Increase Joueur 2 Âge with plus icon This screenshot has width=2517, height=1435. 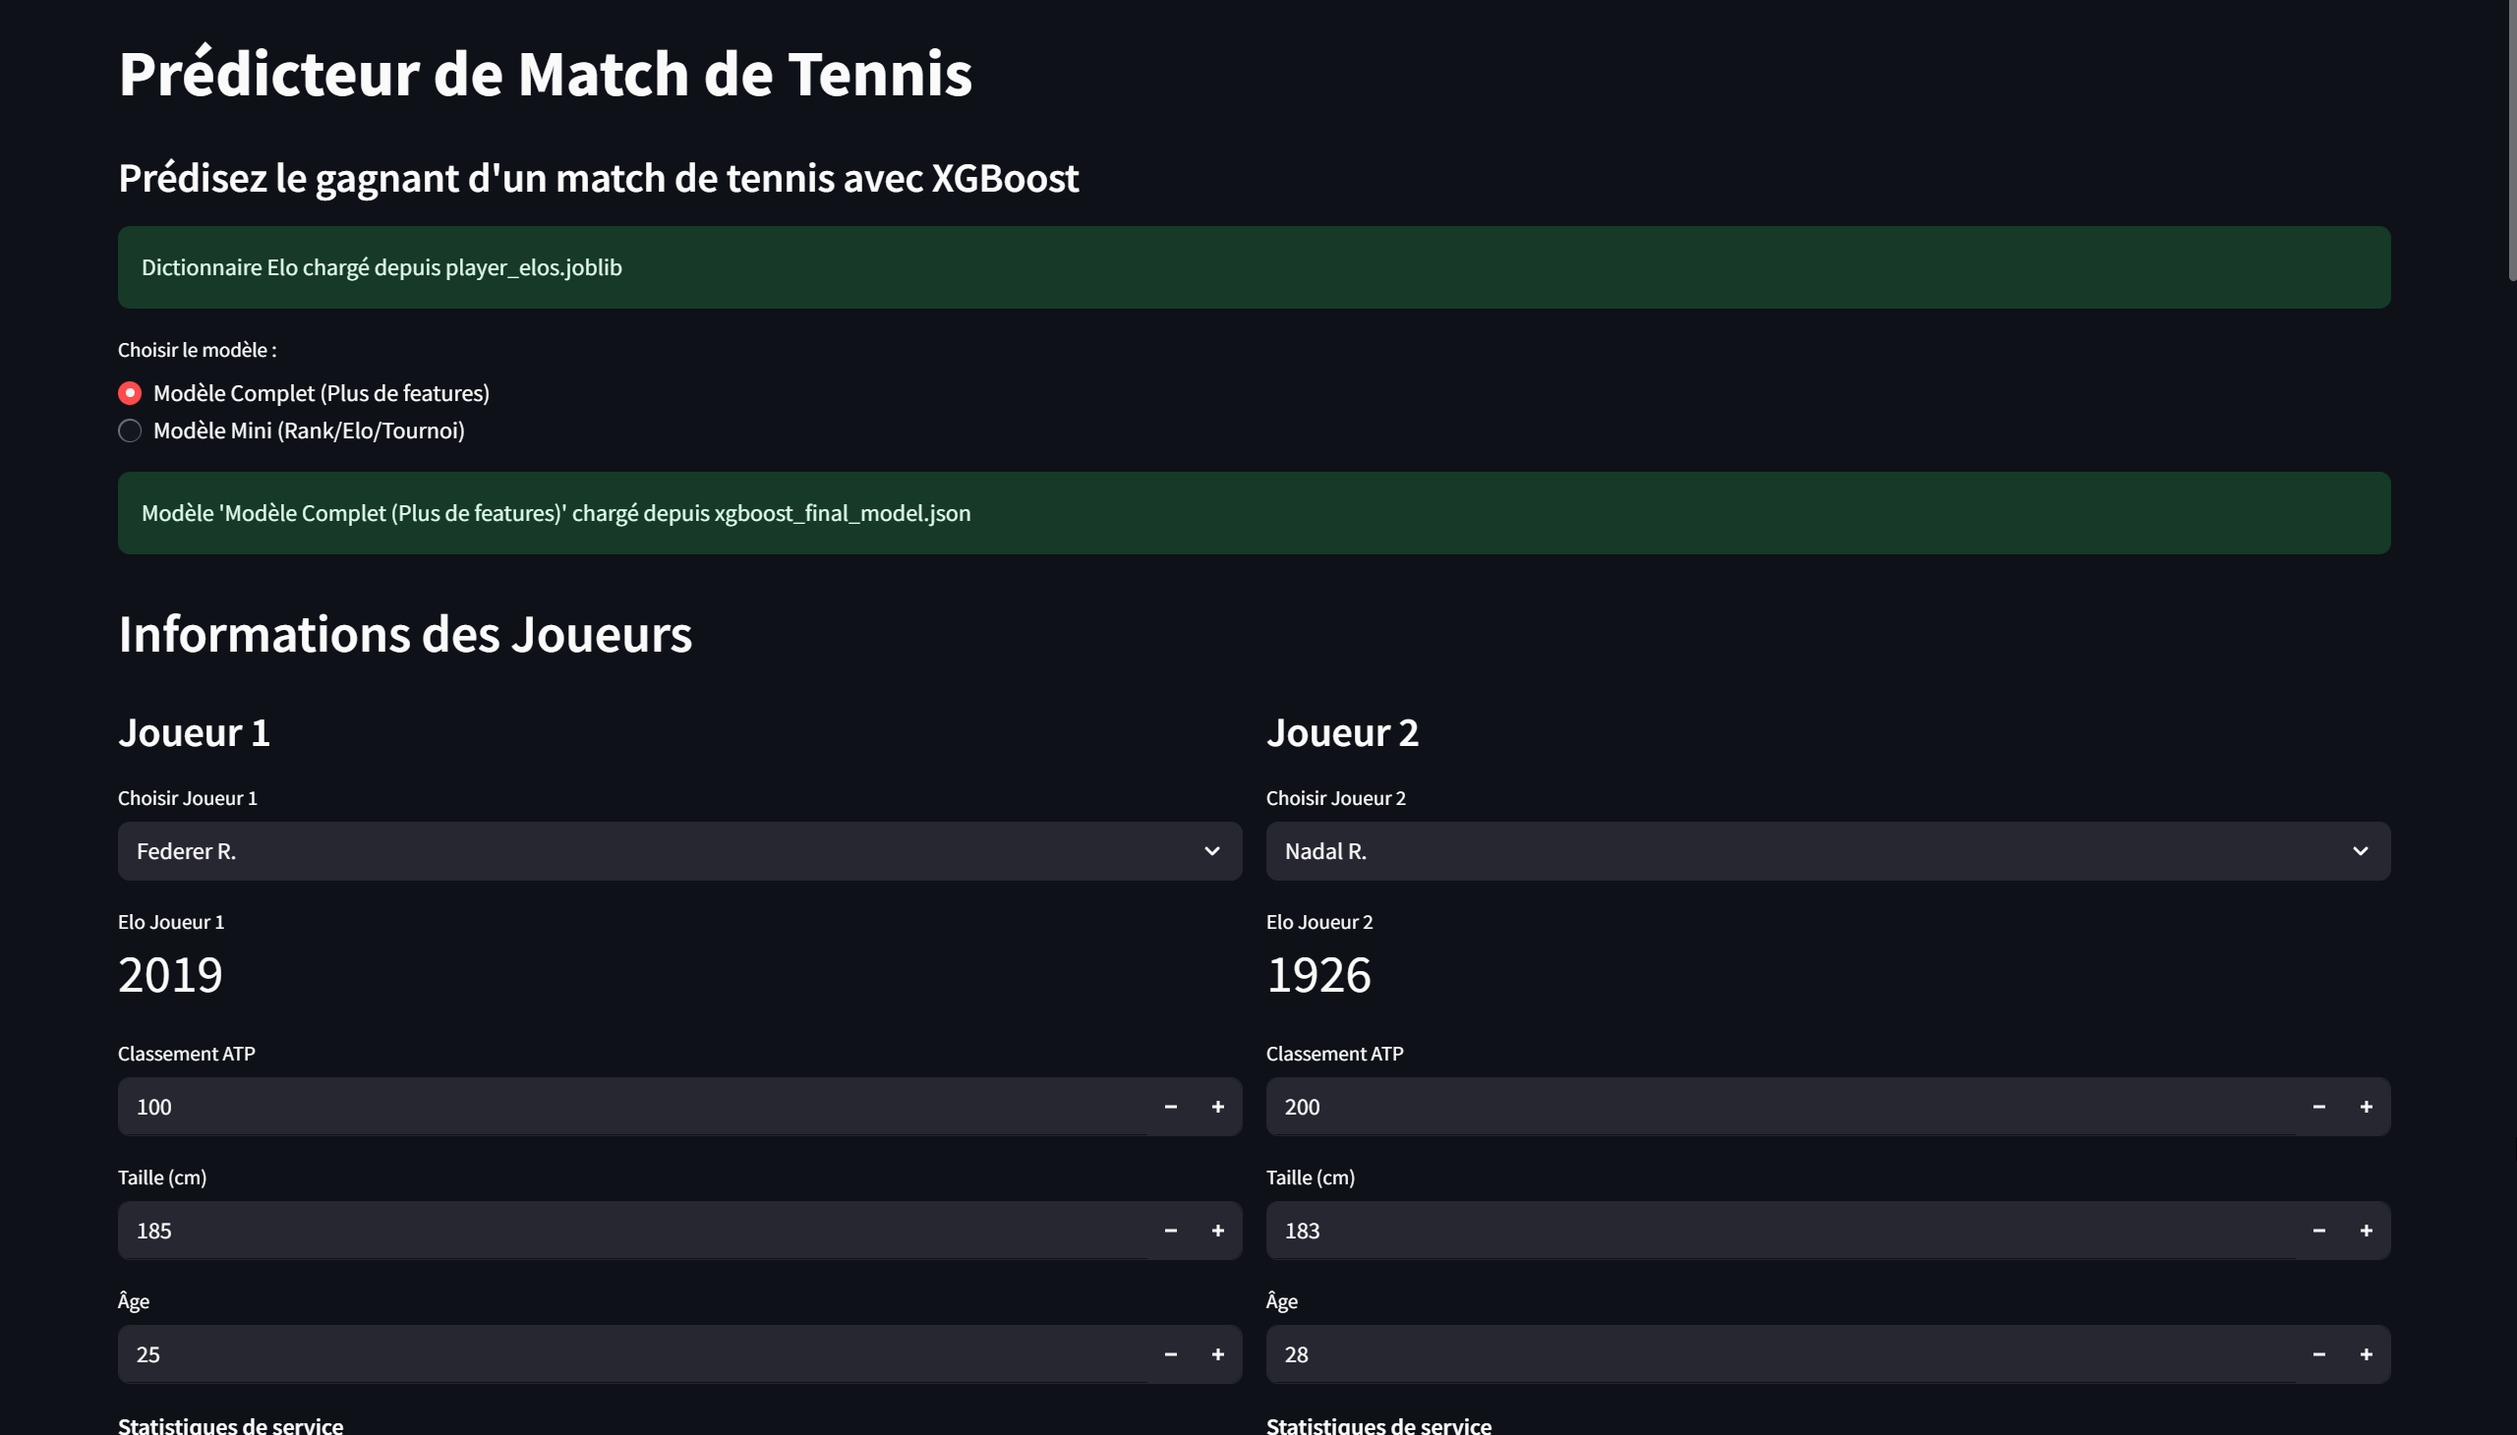(x=2366, y=1354)
